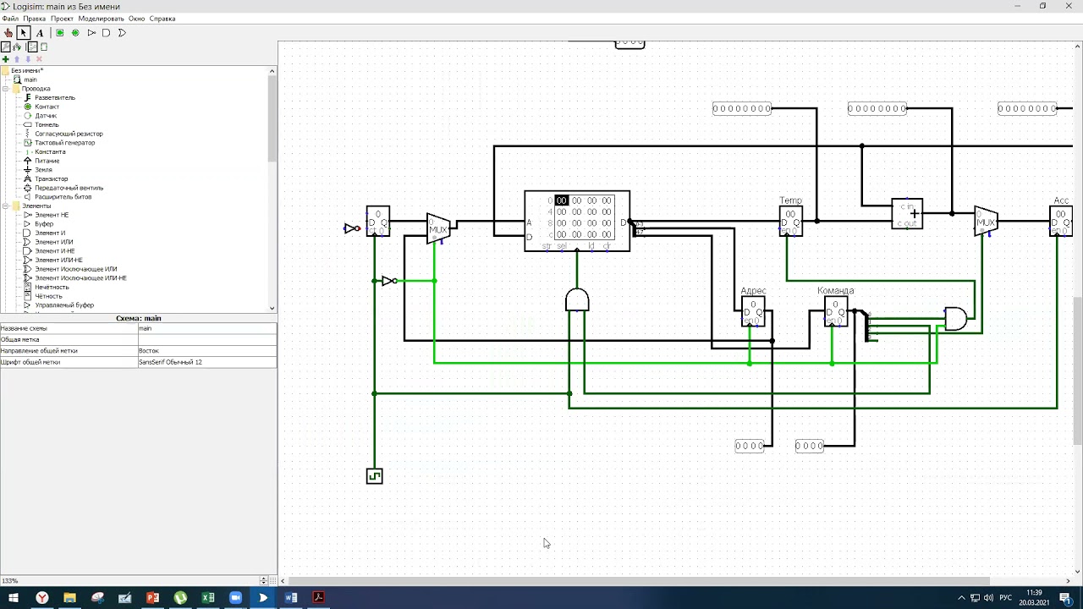The width and height of the screenshot is (1083, 609).
Task: Toggle the grid display icon beside zoom
Action: pyautogui.click(x=272, y=581)
